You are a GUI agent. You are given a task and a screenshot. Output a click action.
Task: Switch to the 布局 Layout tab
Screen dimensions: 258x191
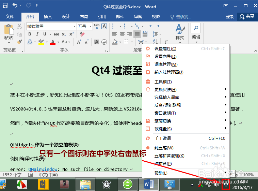84,17
